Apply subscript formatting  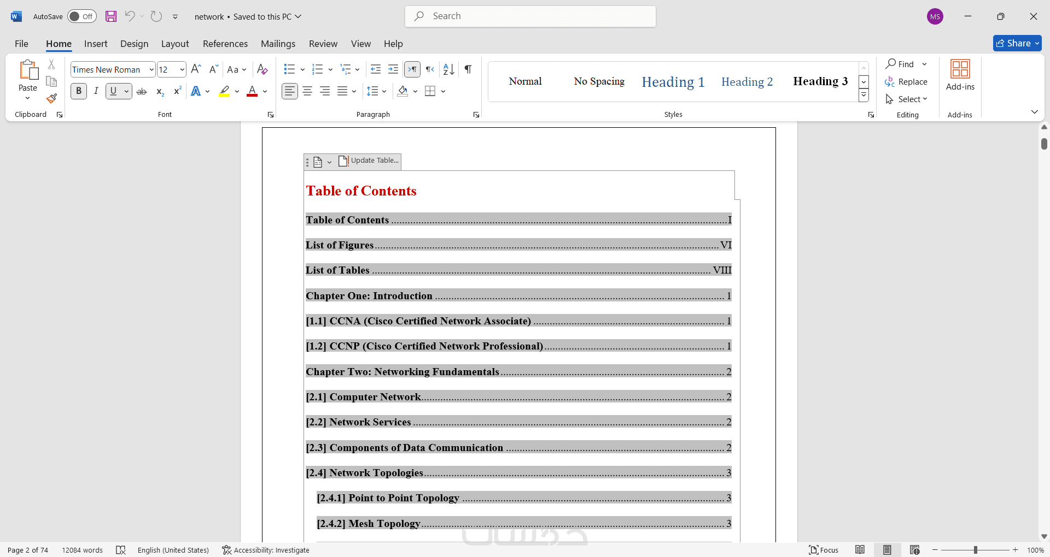click(x=160, y=91)
